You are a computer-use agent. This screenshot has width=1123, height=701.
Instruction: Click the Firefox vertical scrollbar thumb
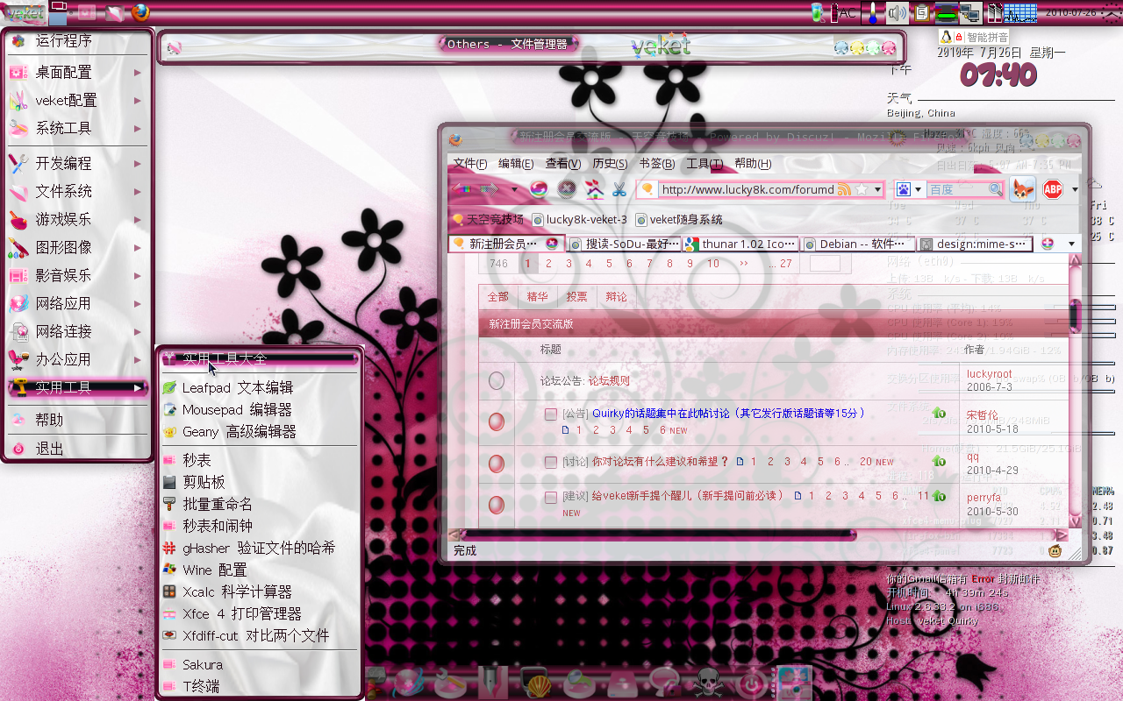point(1075,317)
